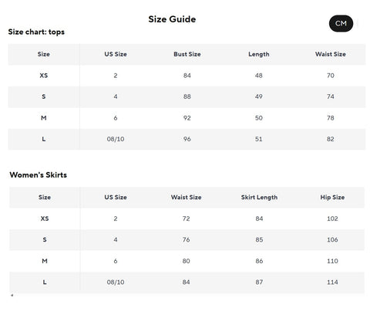
Task: Select the Length header in tops chart
Action: pyautogui.click(x=259, y=54)
